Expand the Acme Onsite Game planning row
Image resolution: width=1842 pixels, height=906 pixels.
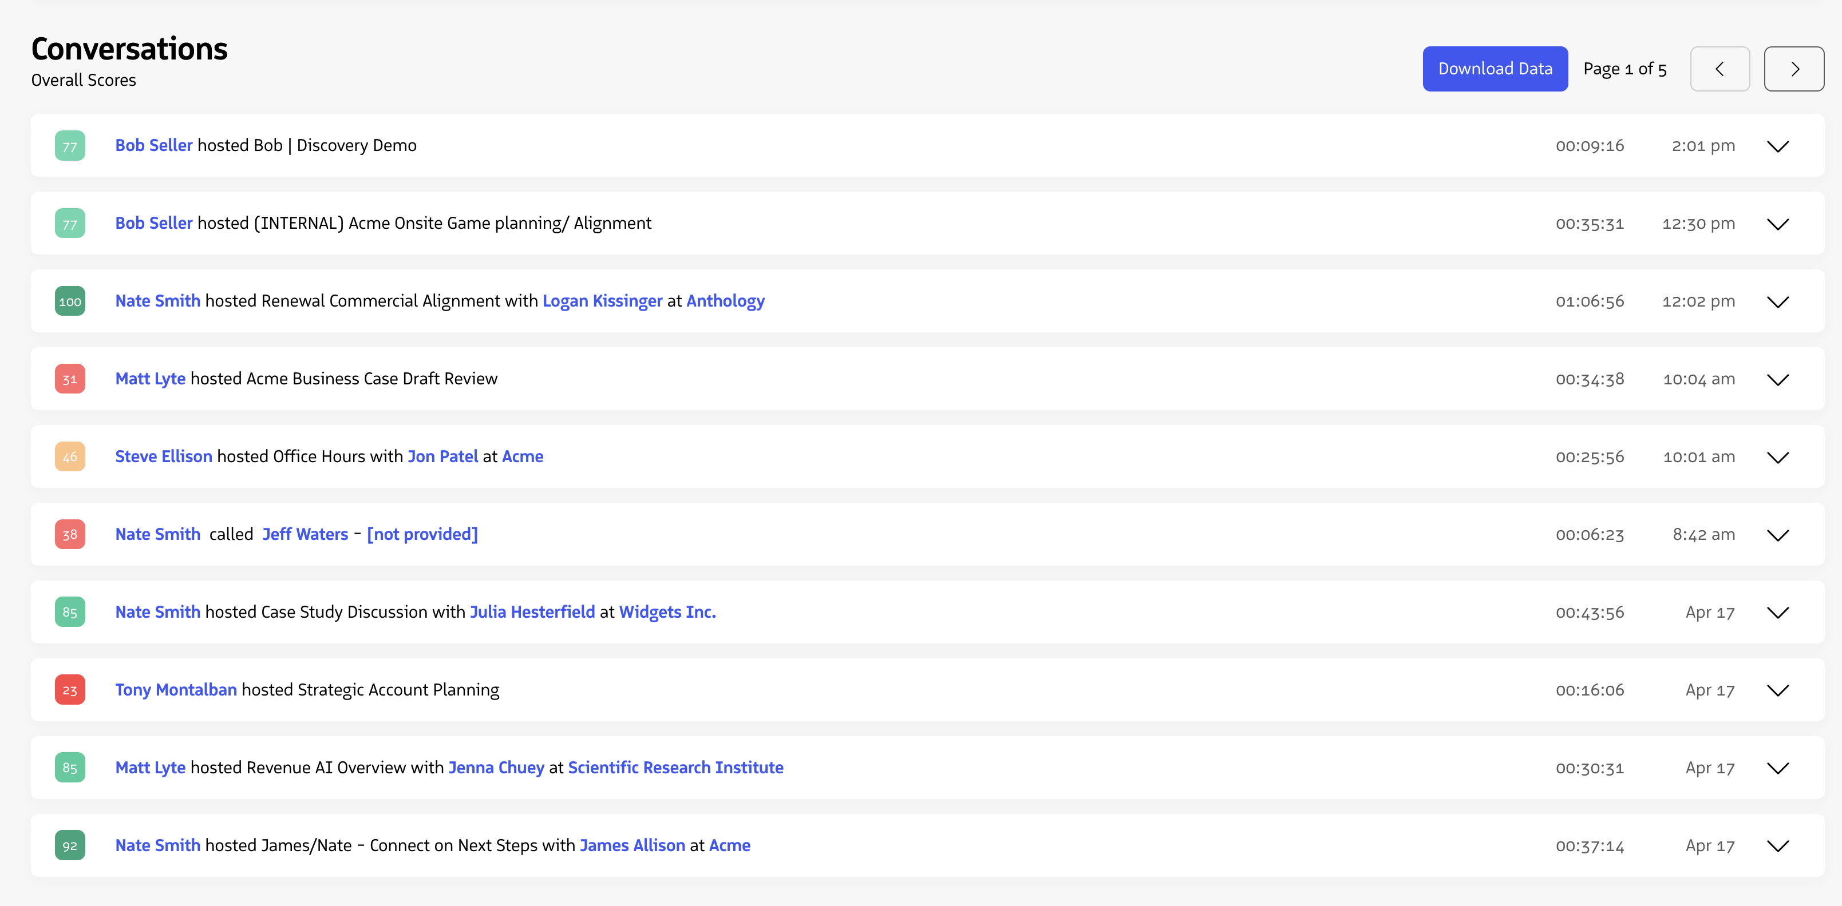(1777, 224)
